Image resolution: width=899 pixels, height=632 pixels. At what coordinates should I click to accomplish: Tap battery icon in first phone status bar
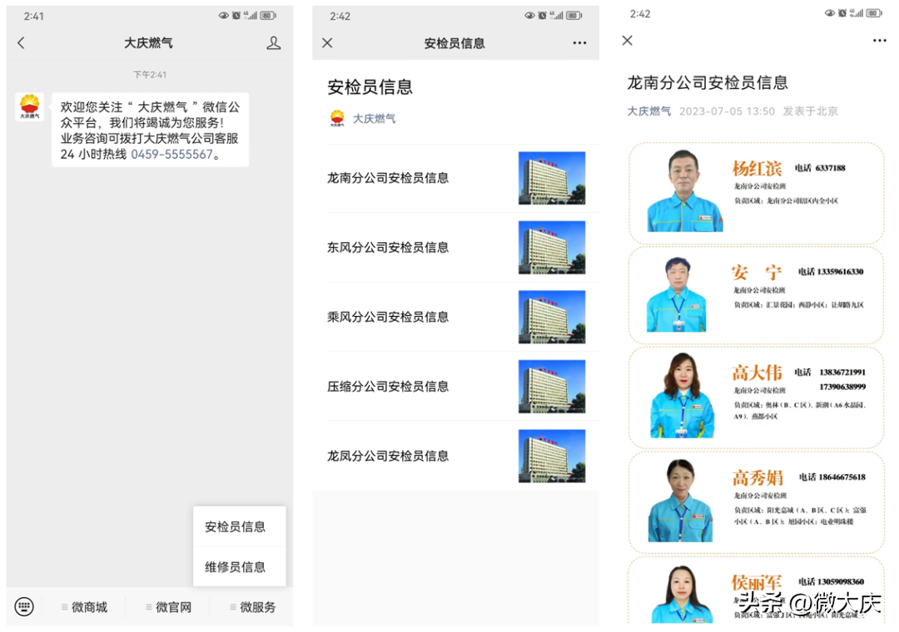point(268,16)
